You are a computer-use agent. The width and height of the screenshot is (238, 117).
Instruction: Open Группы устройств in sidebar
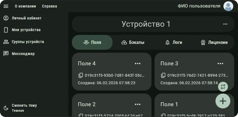(x=28, y=42)
